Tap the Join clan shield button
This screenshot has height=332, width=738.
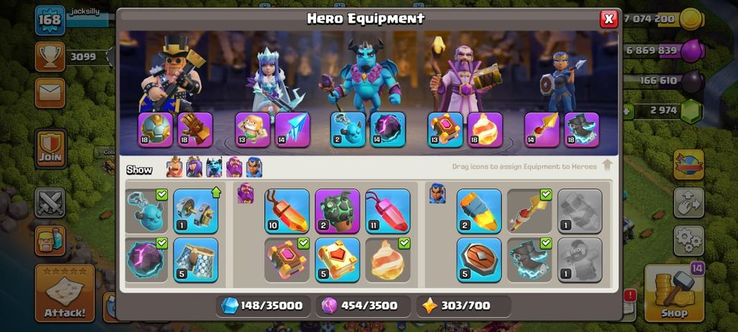(51, 148)
